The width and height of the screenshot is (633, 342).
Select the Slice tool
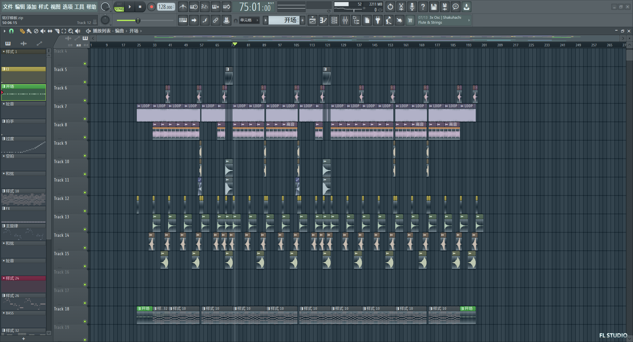coord(57,31)
